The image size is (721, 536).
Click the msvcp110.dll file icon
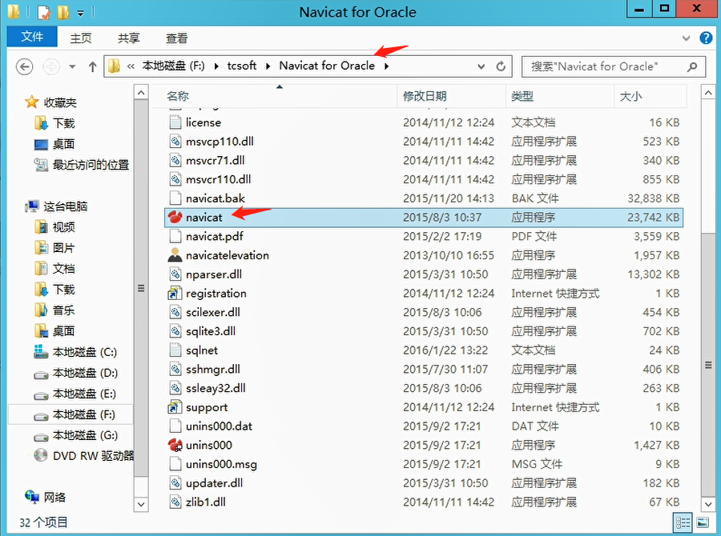175,142
